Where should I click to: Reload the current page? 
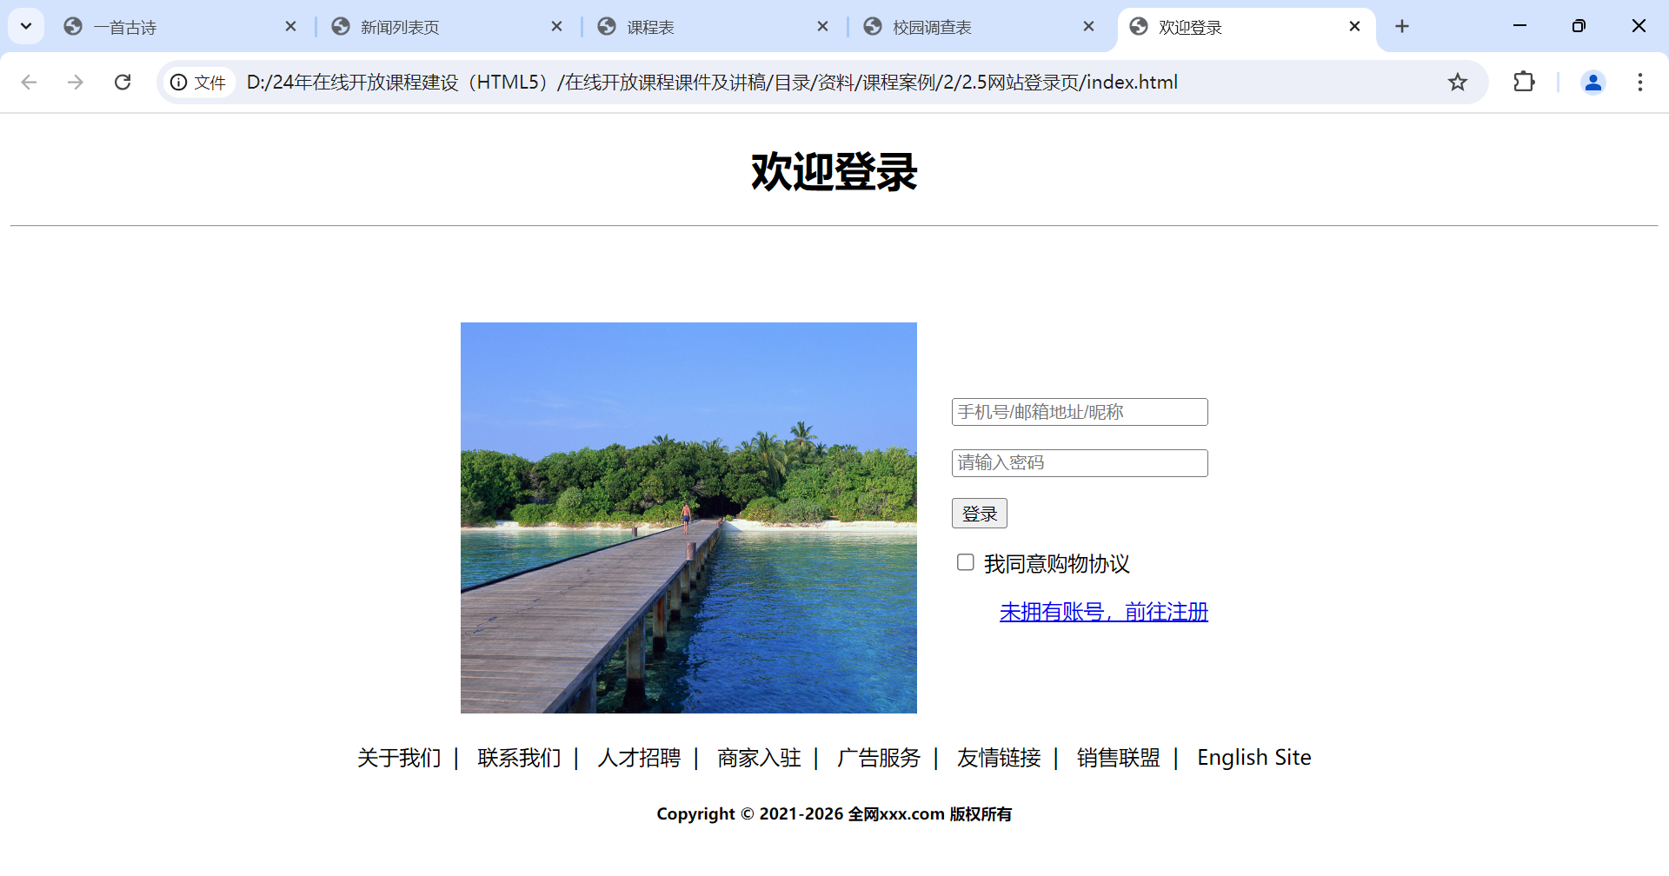click(x=123, y=82)
